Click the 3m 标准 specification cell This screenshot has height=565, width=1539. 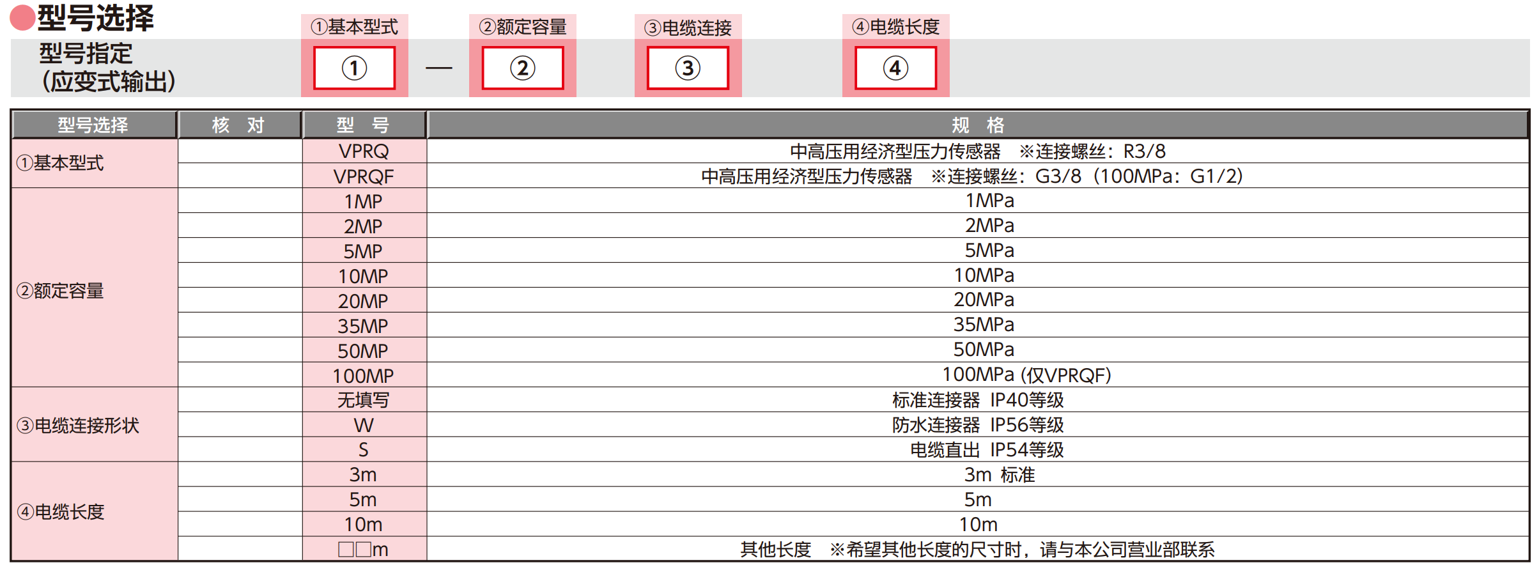978,474
